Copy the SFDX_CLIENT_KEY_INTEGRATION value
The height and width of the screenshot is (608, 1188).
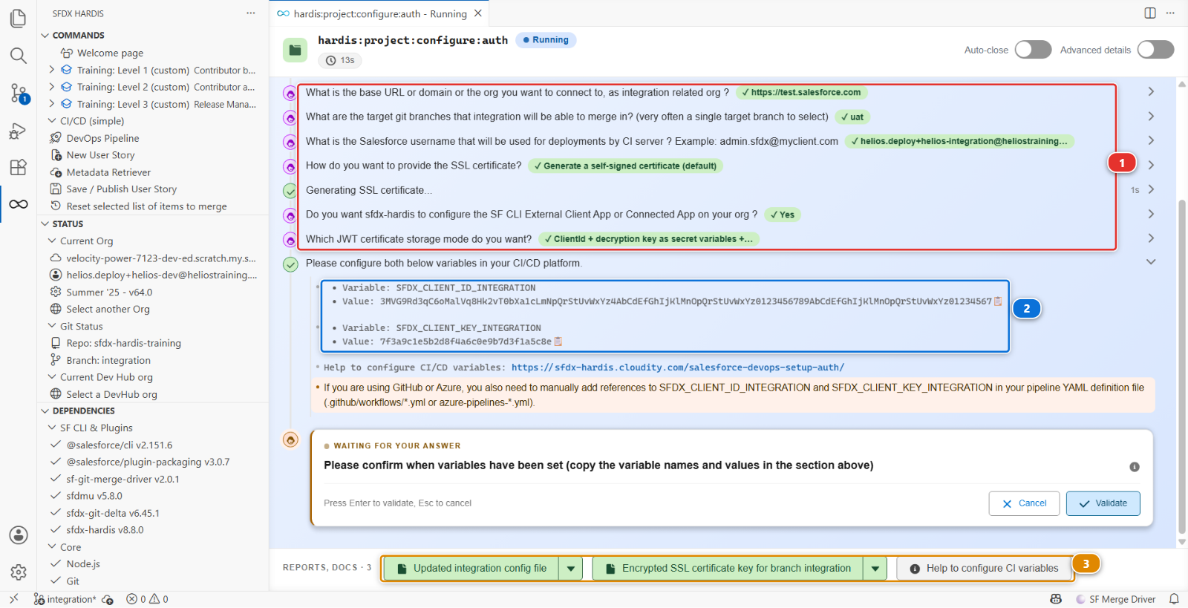[x=558, y=341]
